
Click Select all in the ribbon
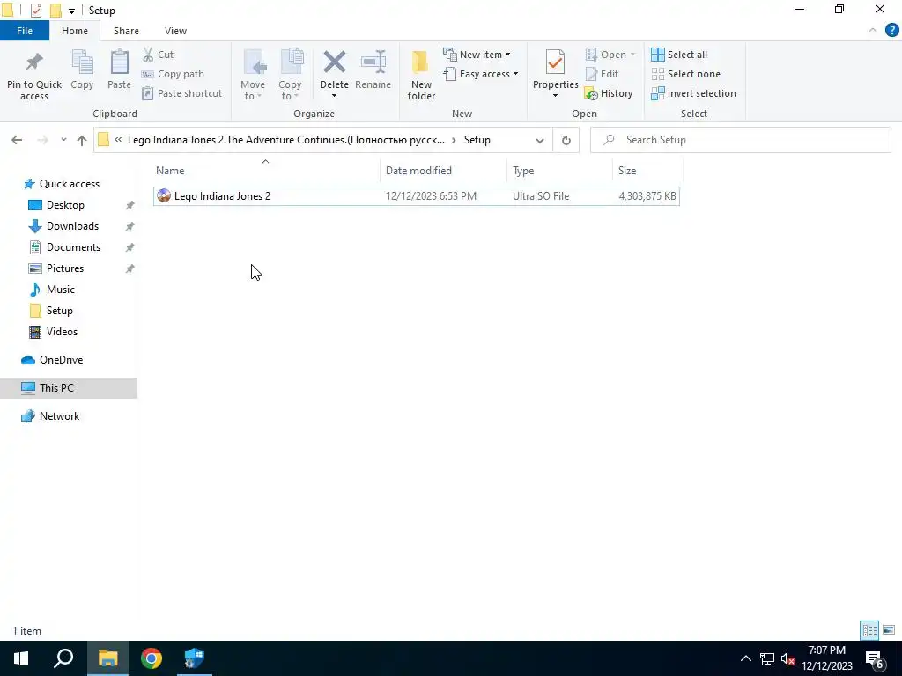coord(679,55)
